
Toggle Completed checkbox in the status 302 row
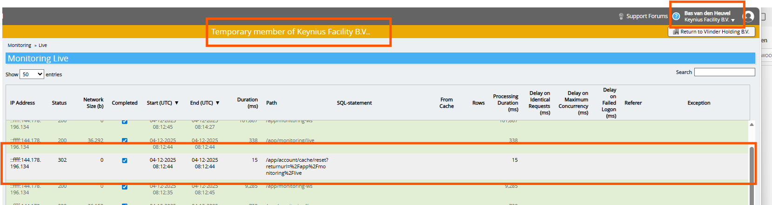pos(124,160)
